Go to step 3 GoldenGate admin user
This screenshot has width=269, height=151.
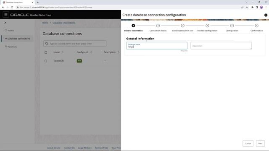(183, 26)
